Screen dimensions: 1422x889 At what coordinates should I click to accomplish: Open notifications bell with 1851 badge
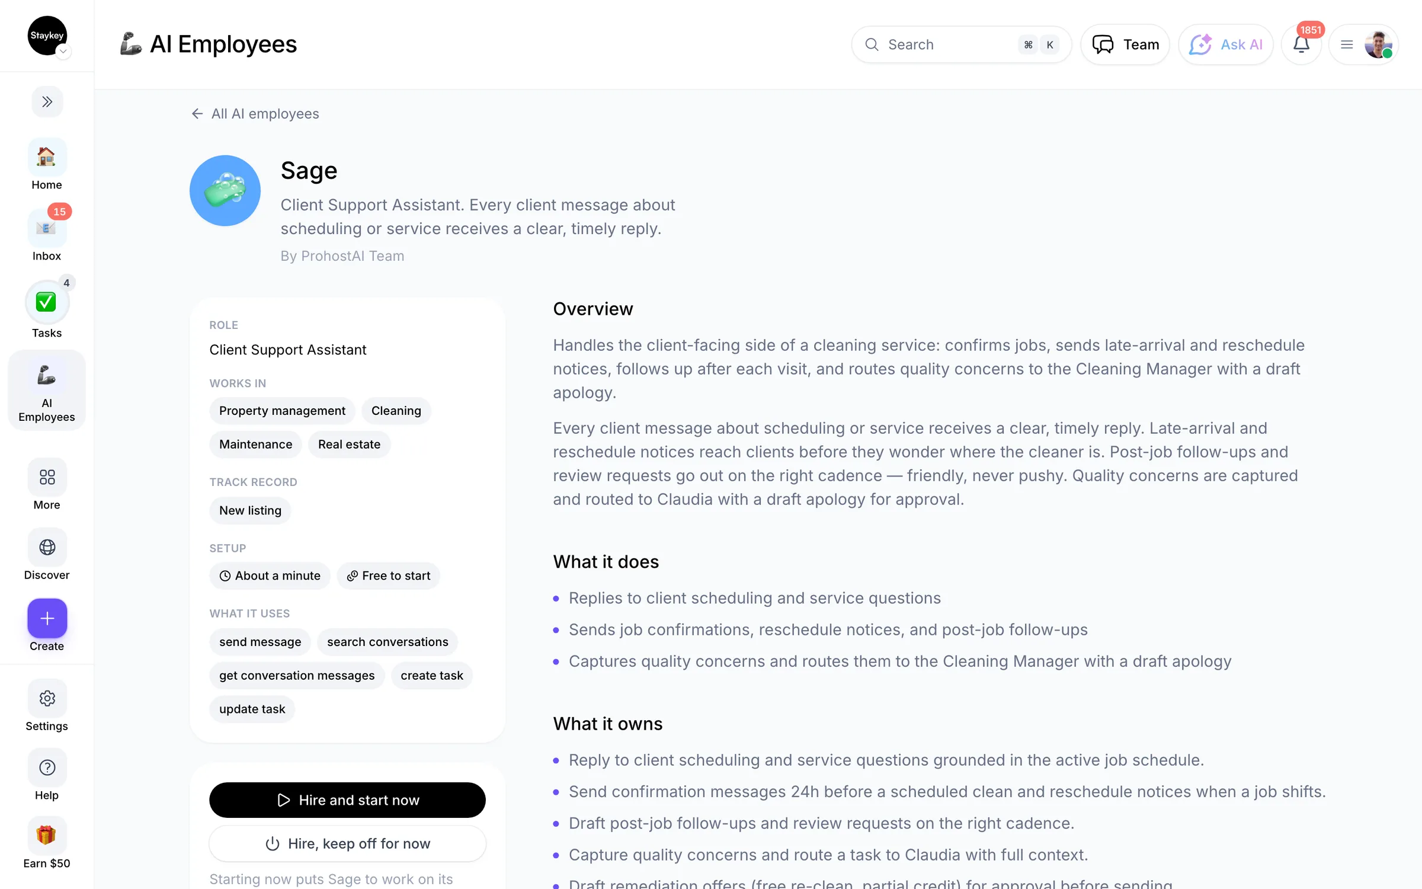pos(1302,44)
